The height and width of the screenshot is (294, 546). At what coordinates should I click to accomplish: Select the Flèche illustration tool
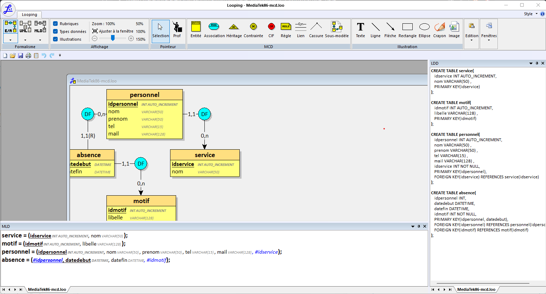point(390,30)
